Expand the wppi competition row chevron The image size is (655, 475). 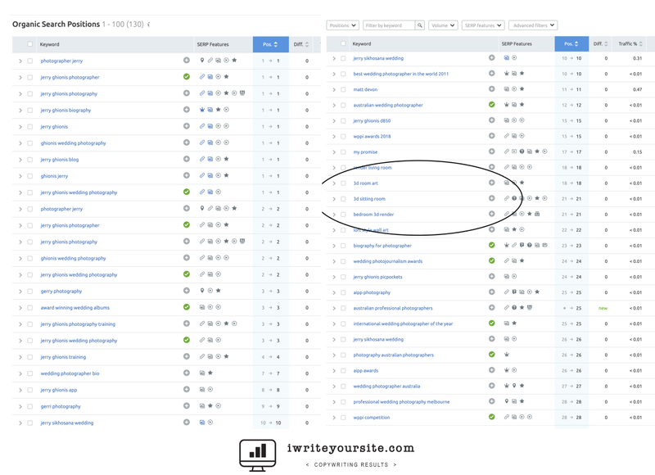[x=334, y=418]
